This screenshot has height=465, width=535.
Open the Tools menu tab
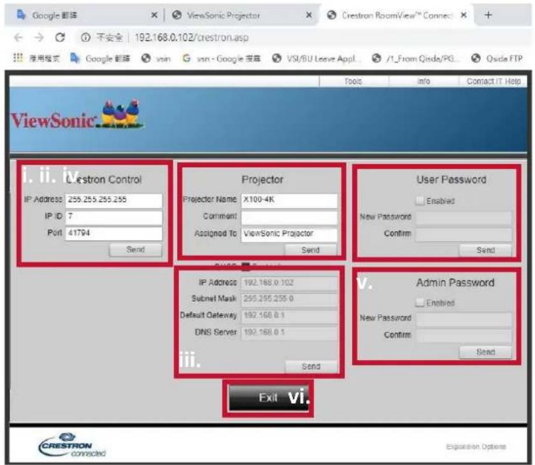[353, 81]
